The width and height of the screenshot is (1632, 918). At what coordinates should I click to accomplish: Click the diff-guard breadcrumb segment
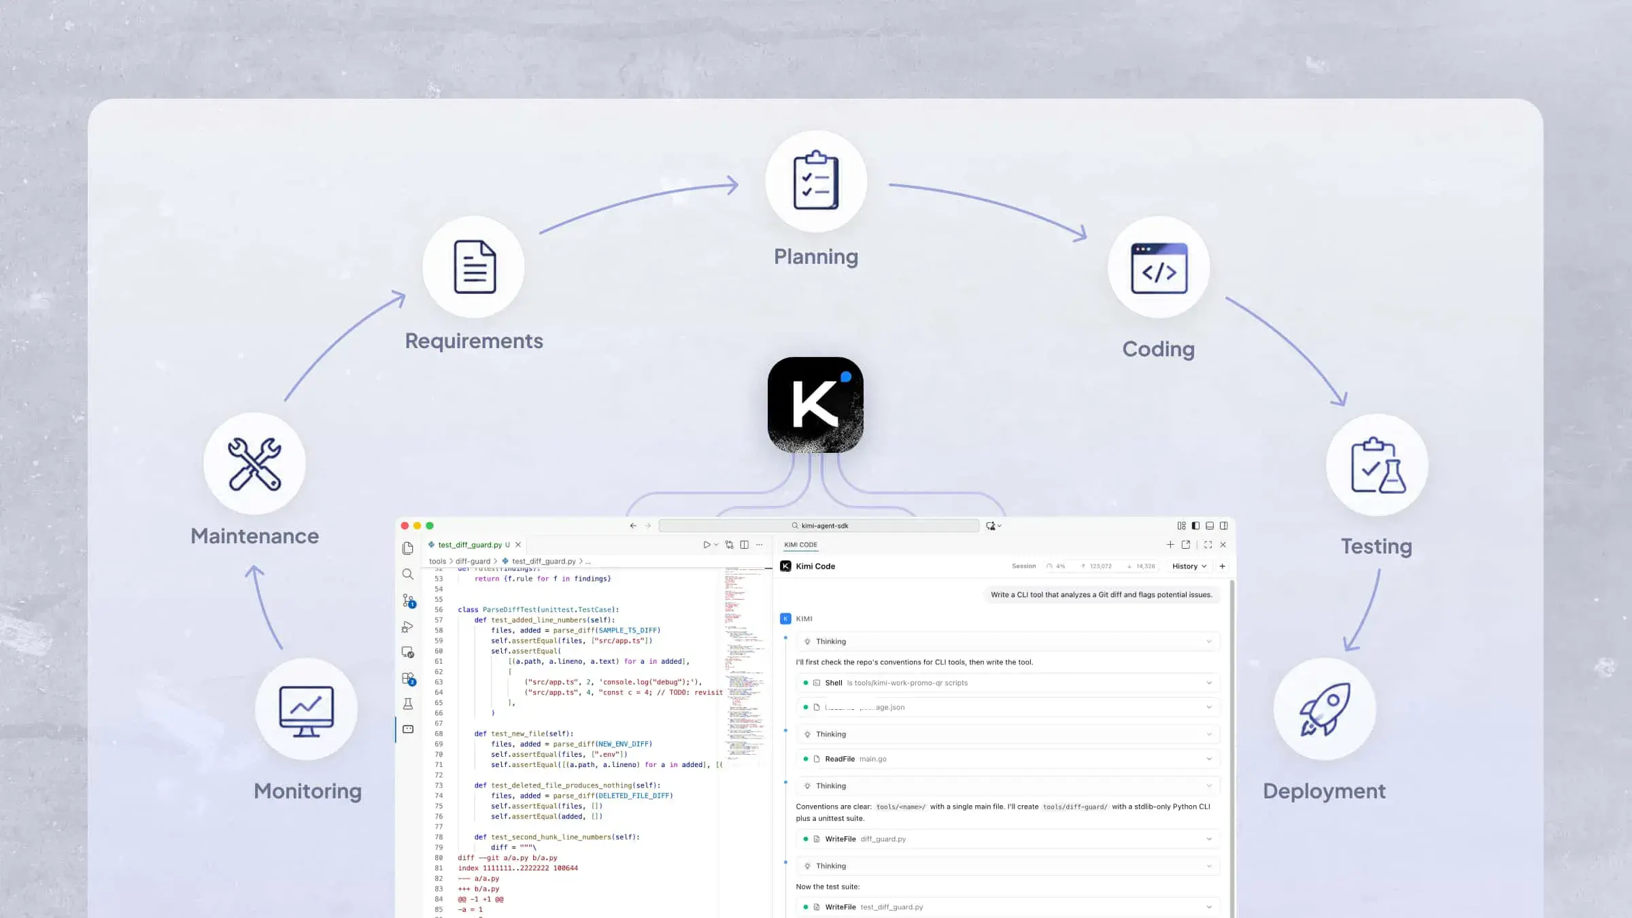pos(473,562)
